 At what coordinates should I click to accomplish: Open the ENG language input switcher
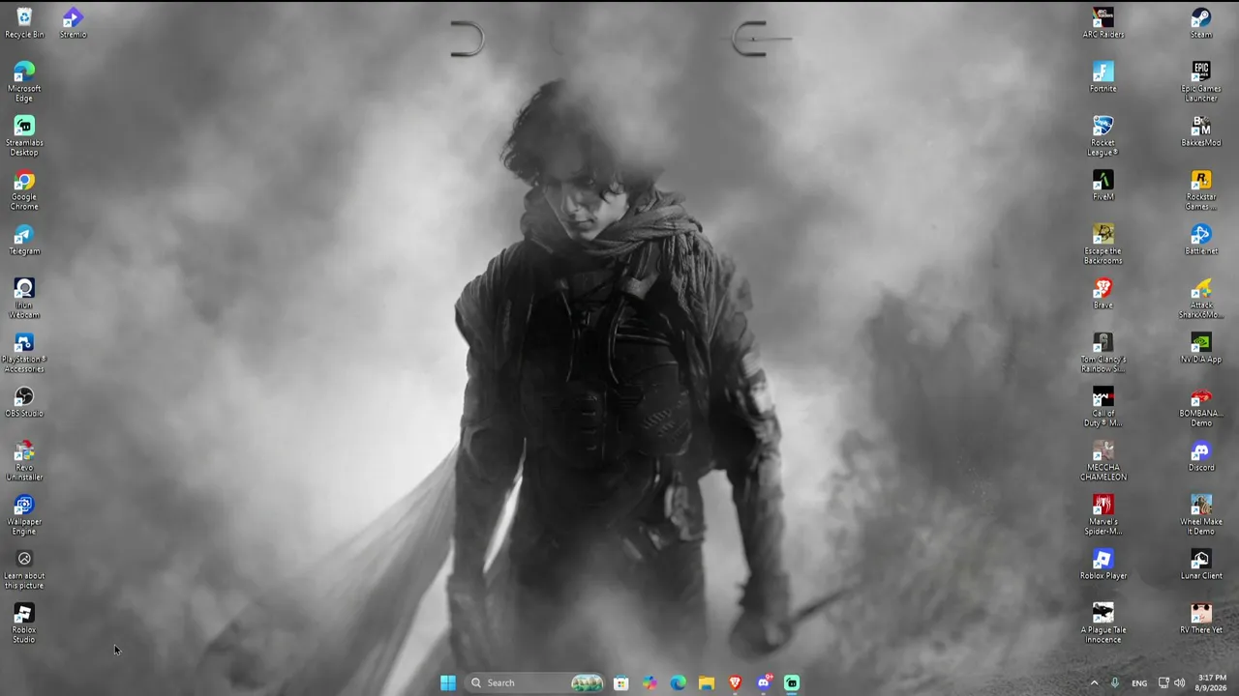point(1139,682)
